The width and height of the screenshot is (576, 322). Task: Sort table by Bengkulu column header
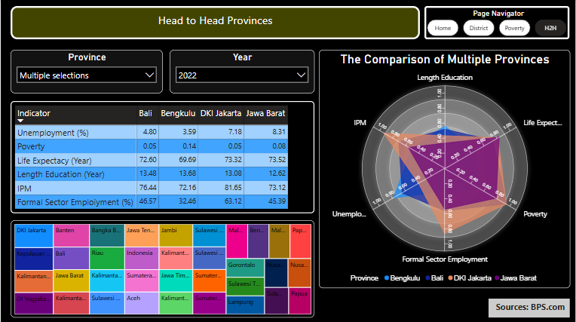[x=177, y=114]
